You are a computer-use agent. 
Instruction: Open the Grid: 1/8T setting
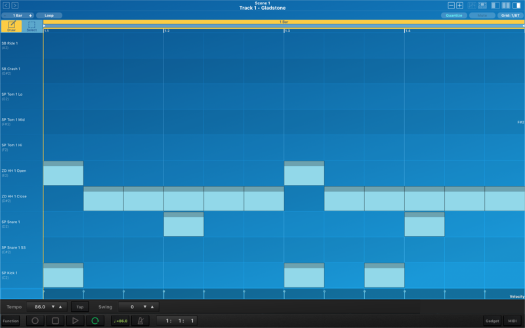[510, 15]
